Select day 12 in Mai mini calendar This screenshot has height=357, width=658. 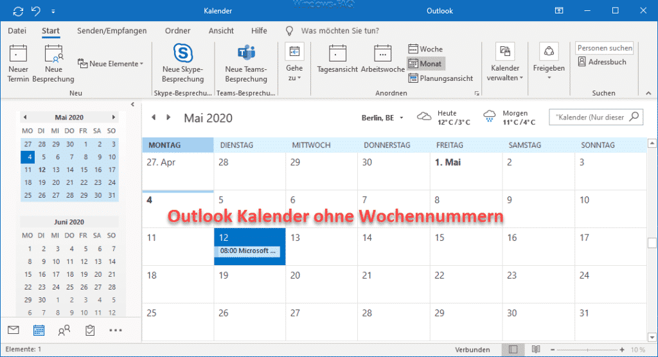click(x=42, y=170)
